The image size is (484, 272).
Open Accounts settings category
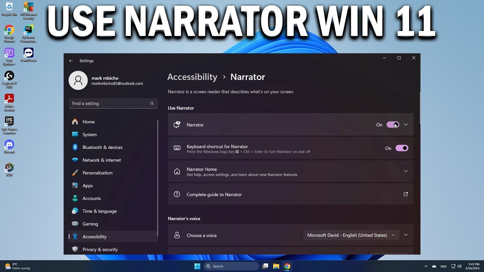point(113,198)
